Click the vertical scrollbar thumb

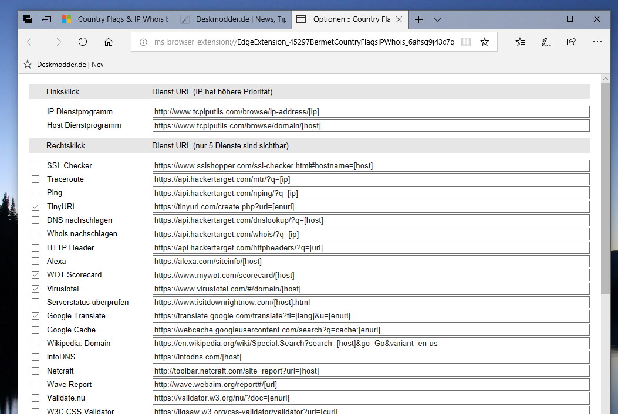606,188
